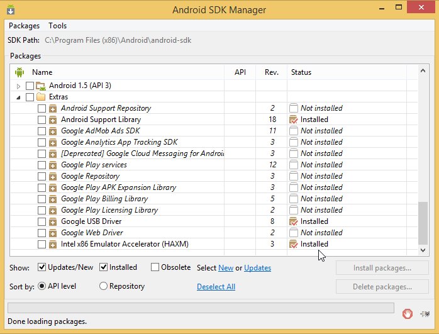439x334 pixels.
Task: Click the package icon beside Google USB Driver
Action: click(53, 222)
